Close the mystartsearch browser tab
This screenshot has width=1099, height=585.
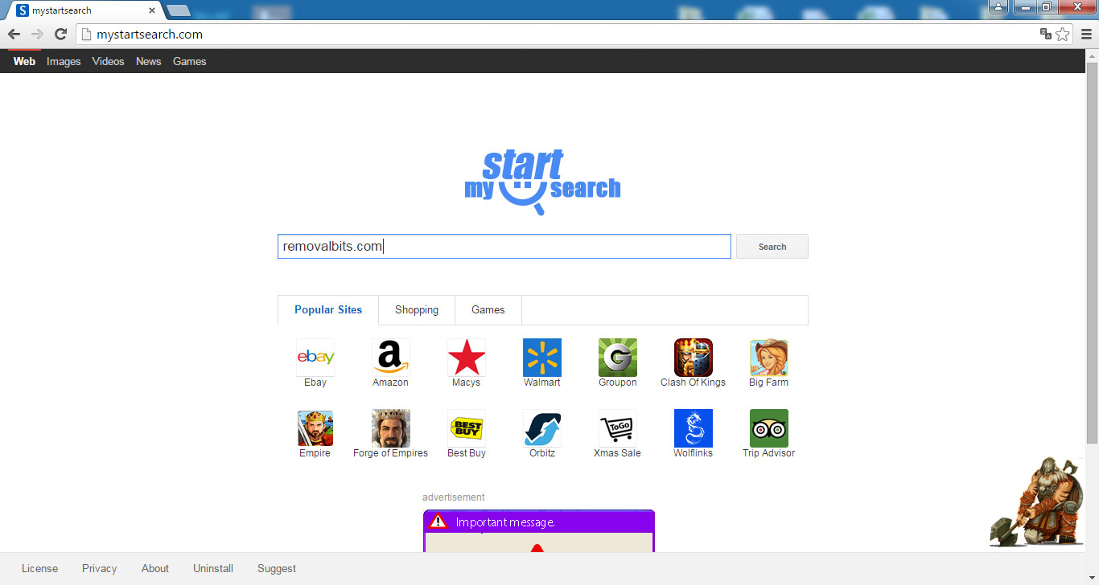coord(152,10)
